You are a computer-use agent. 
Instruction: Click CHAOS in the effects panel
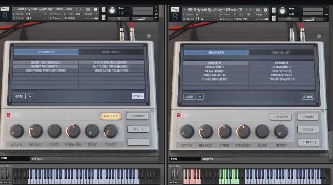(309, 129)
